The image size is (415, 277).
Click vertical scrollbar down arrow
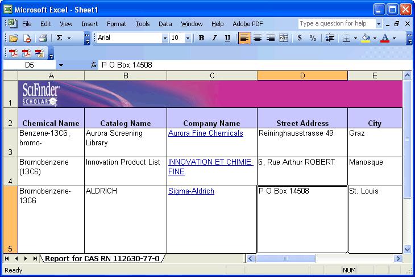[x=407, y=249]
